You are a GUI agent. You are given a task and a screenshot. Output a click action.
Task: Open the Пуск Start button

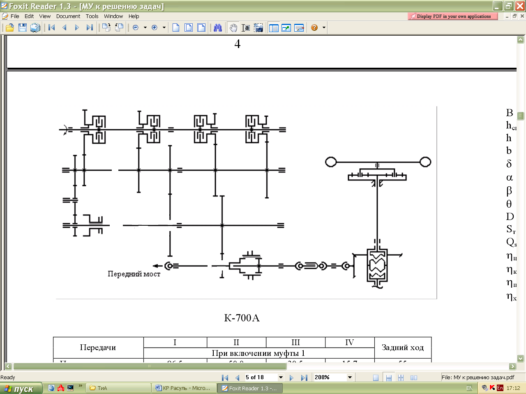pos(21,388)
